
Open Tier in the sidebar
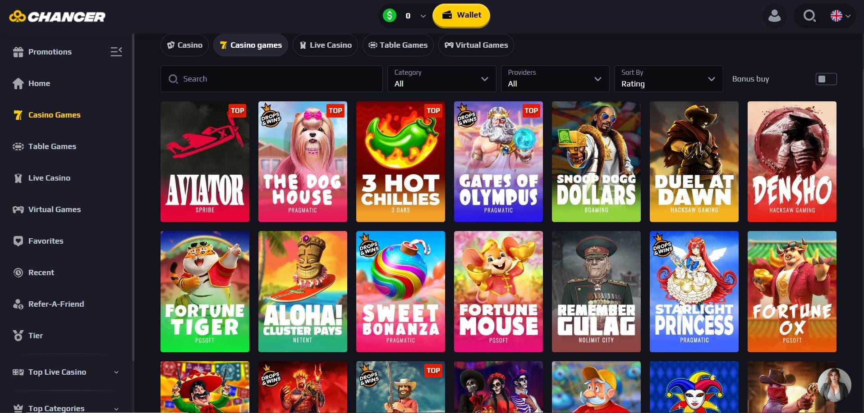pyautogui.click(x=35, y=336)
